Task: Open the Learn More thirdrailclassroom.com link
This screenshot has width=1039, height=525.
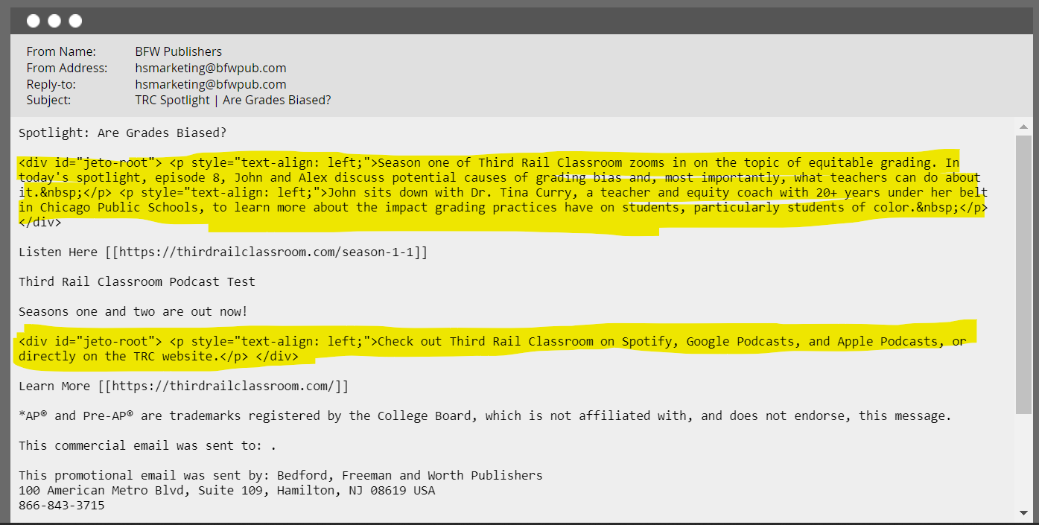Action: (223, 386)
